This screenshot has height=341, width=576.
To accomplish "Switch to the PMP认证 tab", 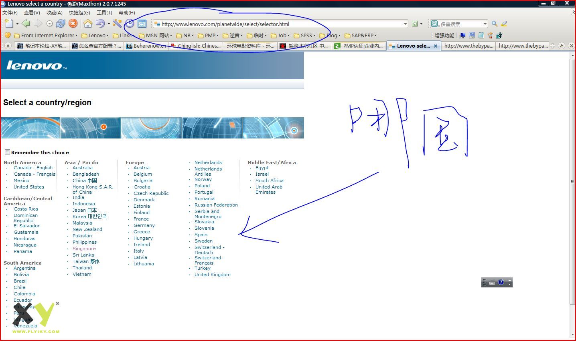I will 359,46.
